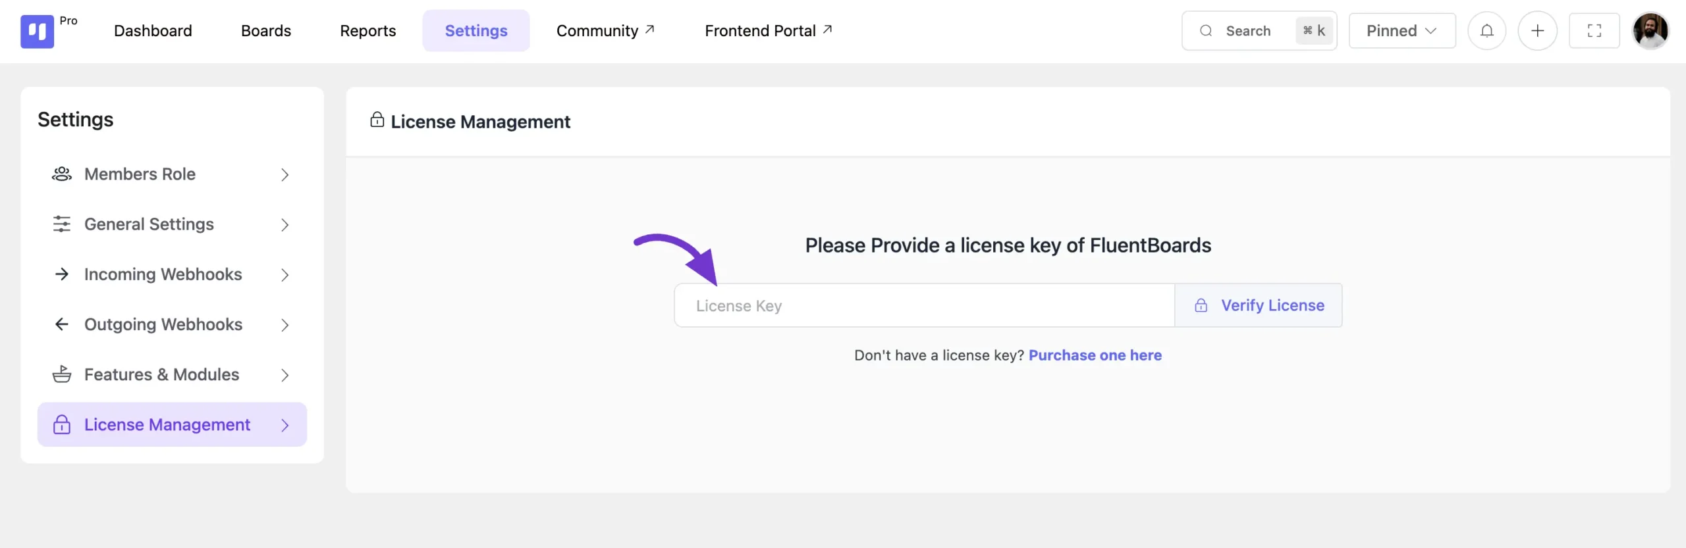Open the Reports tab

(367, 31)
